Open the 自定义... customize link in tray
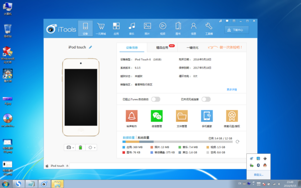Image resolution: width=301 pixels, height=188 pixels. 258,175
